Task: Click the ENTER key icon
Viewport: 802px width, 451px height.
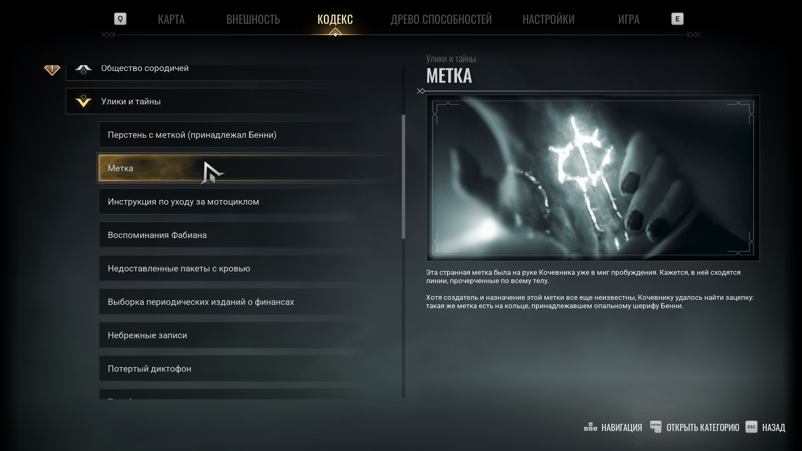Action: pyautogui.click(x=656, y=427)
